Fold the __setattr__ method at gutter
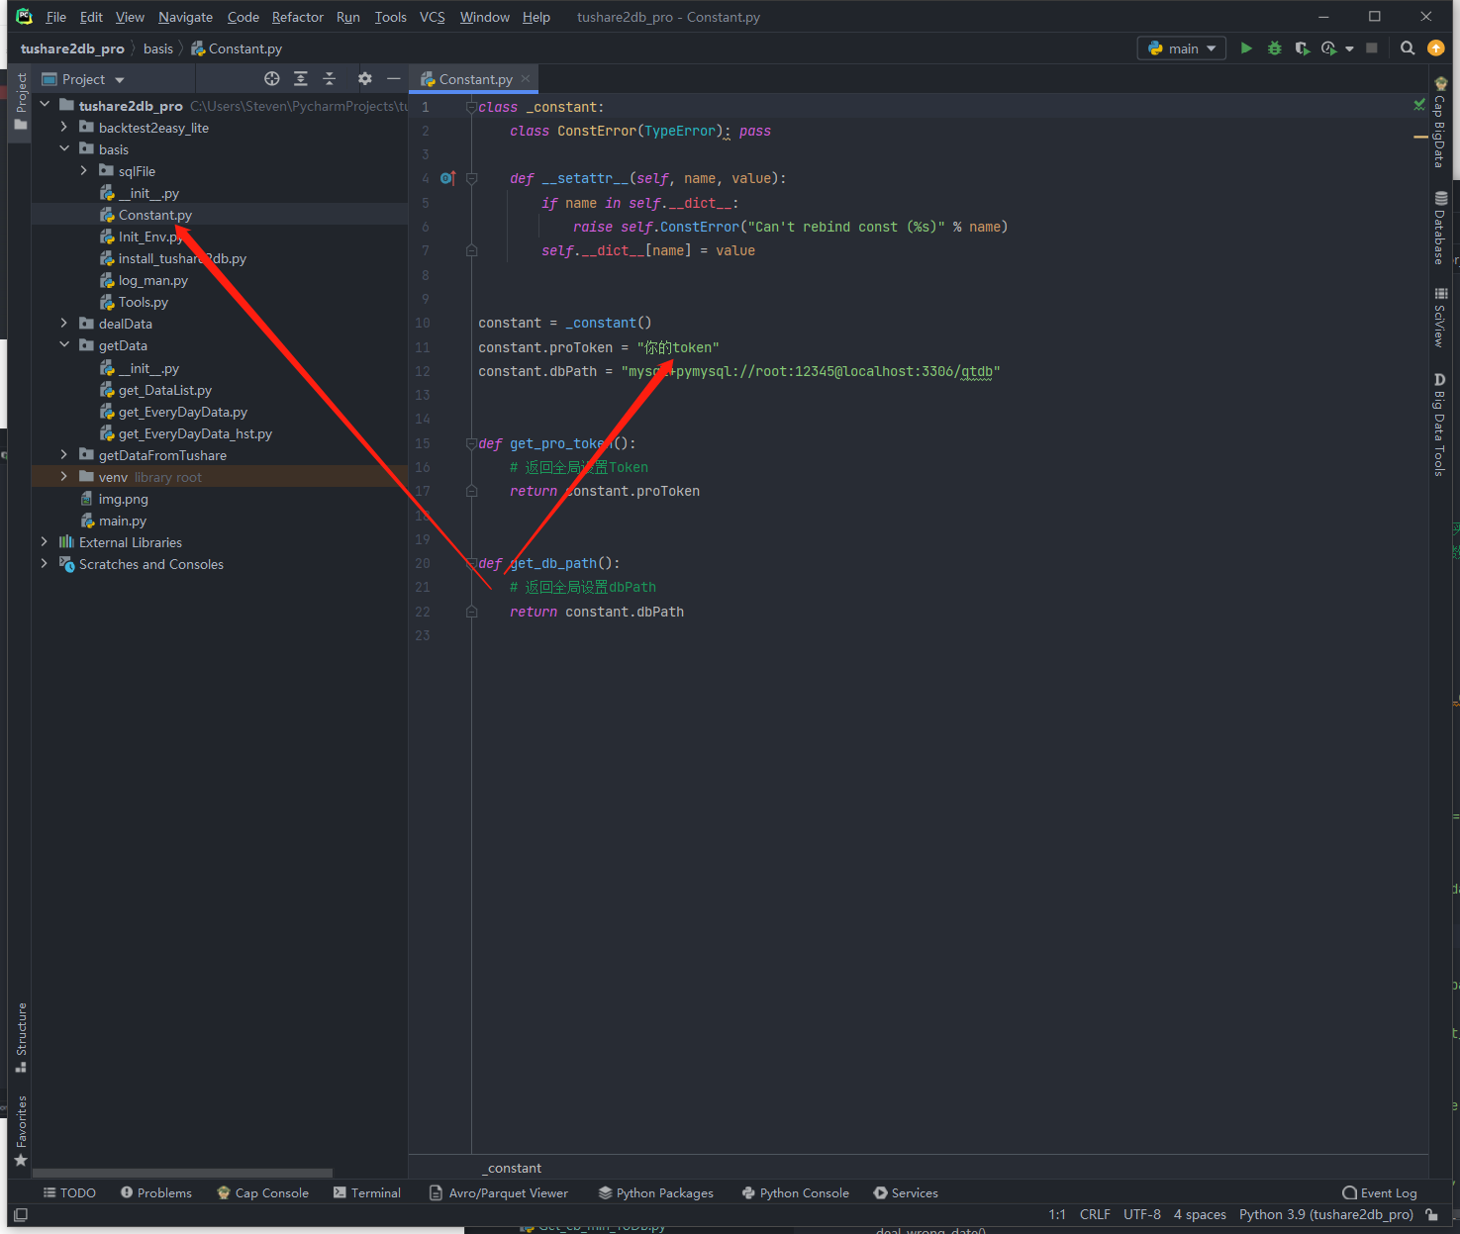Screen dimensions: 1460x1234 coord(472,179)
